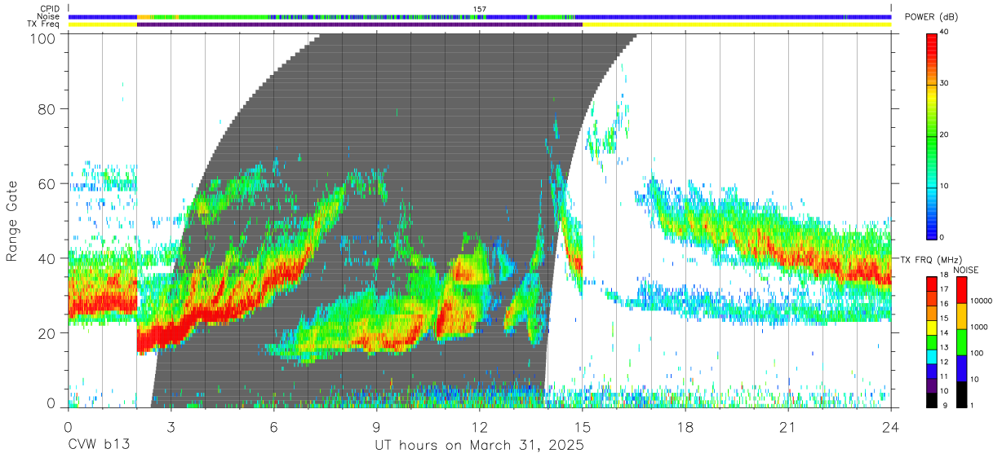Click the 6 tick on UT hours axis
The width and height of the screenshot is (1002, 462).
274,426
